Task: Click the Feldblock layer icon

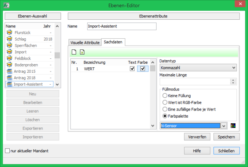Action: [10, 58]
